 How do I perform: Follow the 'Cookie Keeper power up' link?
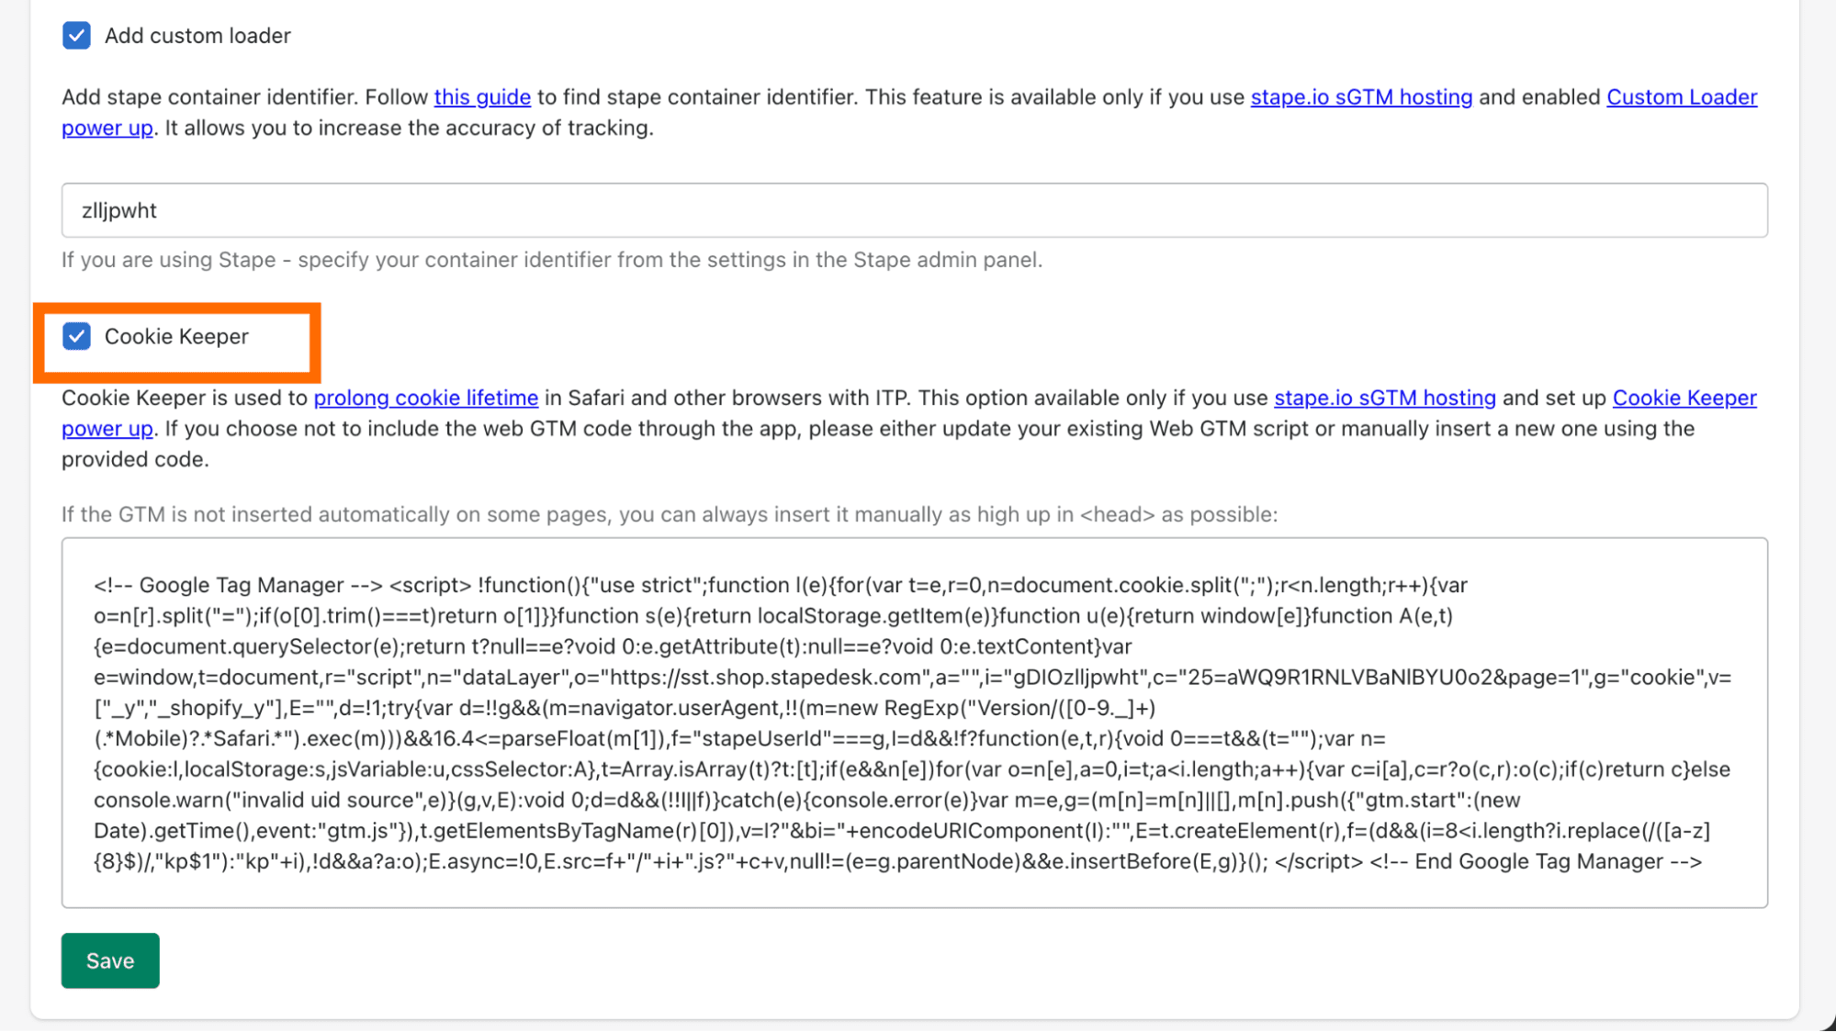(x=1684, y=398)
